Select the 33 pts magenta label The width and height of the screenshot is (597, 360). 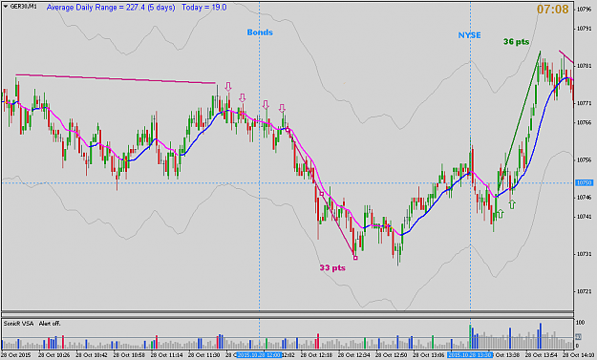[332, 268]
